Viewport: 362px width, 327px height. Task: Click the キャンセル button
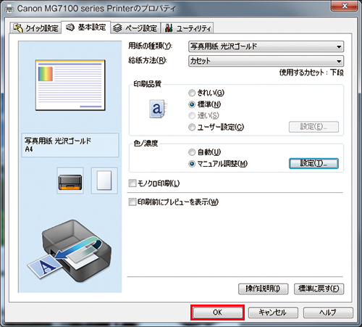click(273, 312)
